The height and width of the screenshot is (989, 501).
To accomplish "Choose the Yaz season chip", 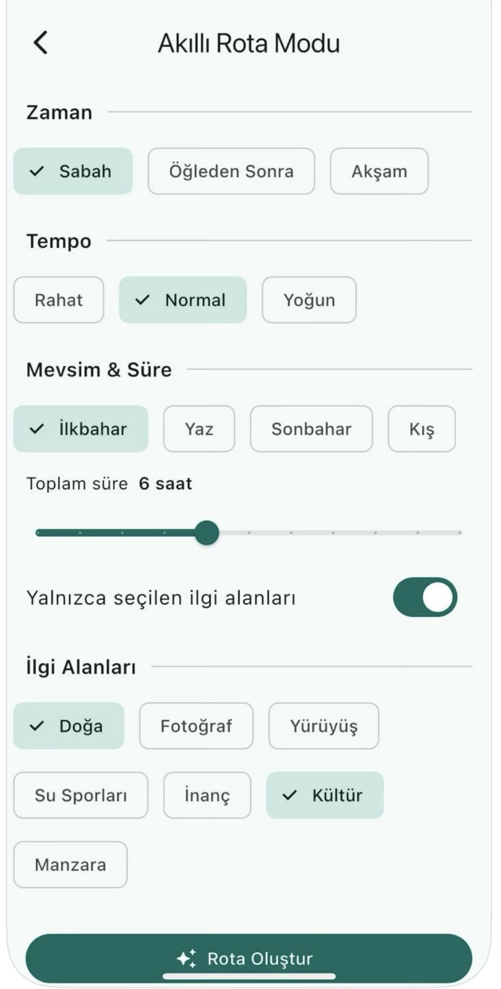I will [x=199, y=429].
